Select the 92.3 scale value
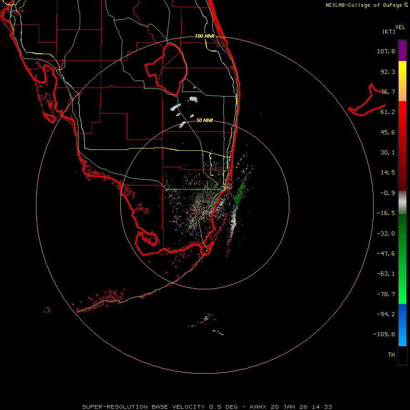The width and height of the screenshot is (410, 410). tap(388, 72)
